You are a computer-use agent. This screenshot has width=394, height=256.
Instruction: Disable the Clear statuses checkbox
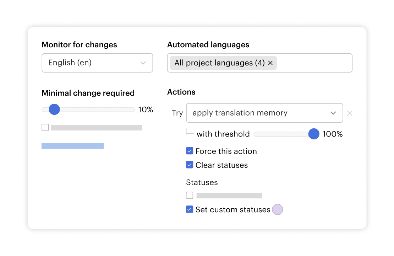click(x=190, y=165)
